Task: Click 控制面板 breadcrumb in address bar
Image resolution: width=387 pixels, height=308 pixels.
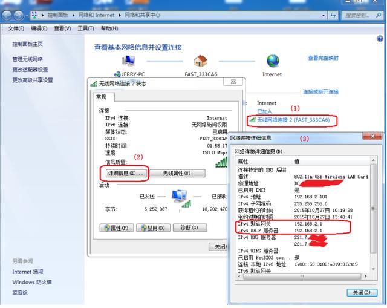Action: [58, 15]
